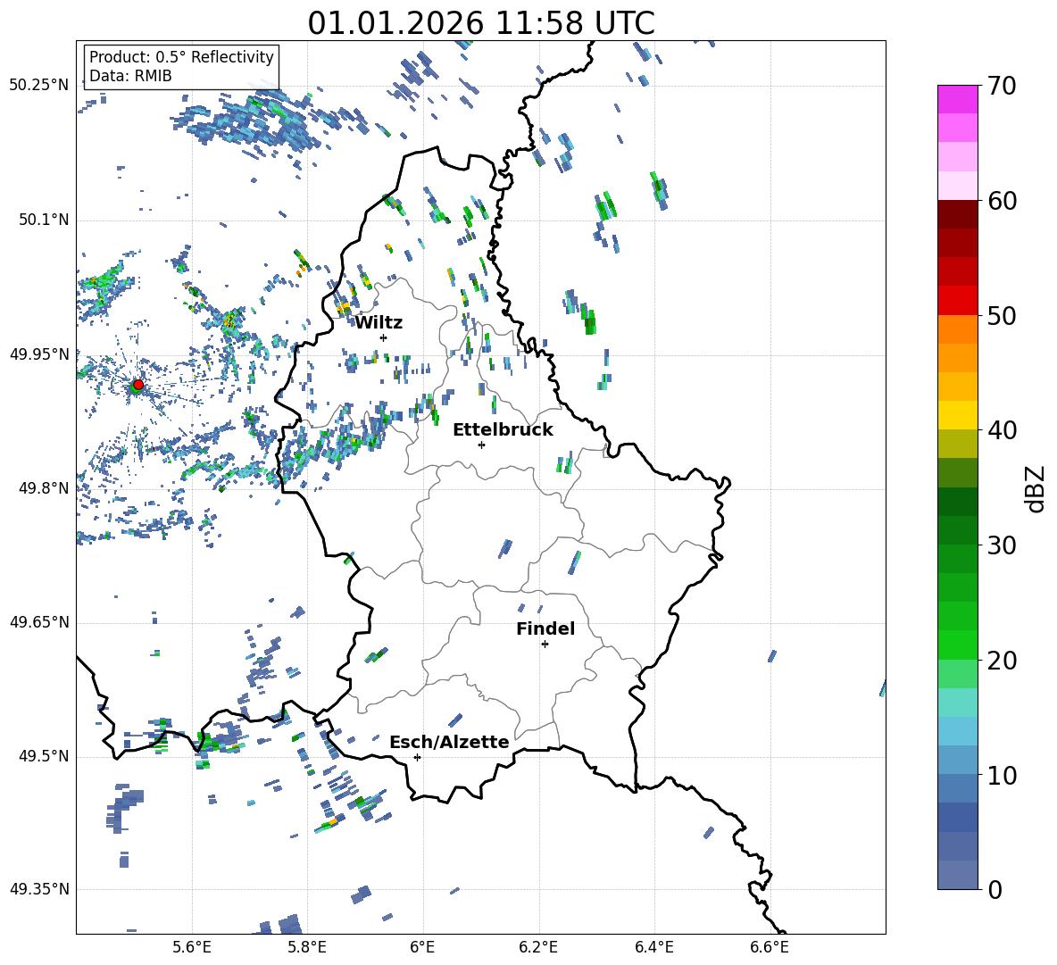Click the Findel station cross marker
The image size is (1057, 965).
(x=545, y=645)
